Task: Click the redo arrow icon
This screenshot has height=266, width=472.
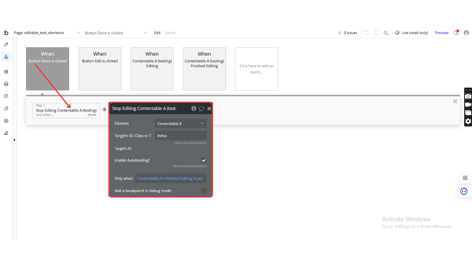Action: pos(376,33)
